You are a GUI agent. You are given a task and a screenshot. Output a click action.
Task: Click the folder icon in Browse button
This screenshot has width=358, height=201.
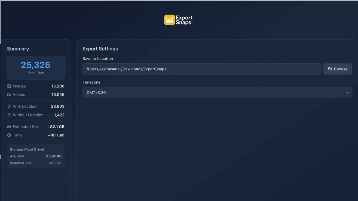(330, 69)
